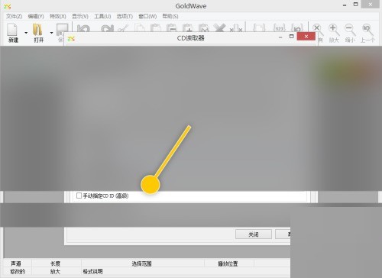Expand the dropdown arrow beside 打开

pos(51,33)
